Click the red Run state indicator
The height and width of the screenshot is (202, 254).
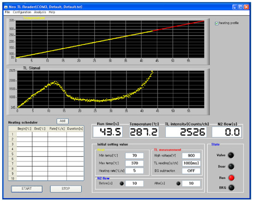coord(231,178)
